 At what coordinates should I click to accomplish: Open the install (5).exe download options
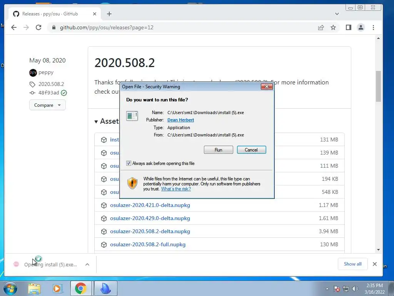87,264
